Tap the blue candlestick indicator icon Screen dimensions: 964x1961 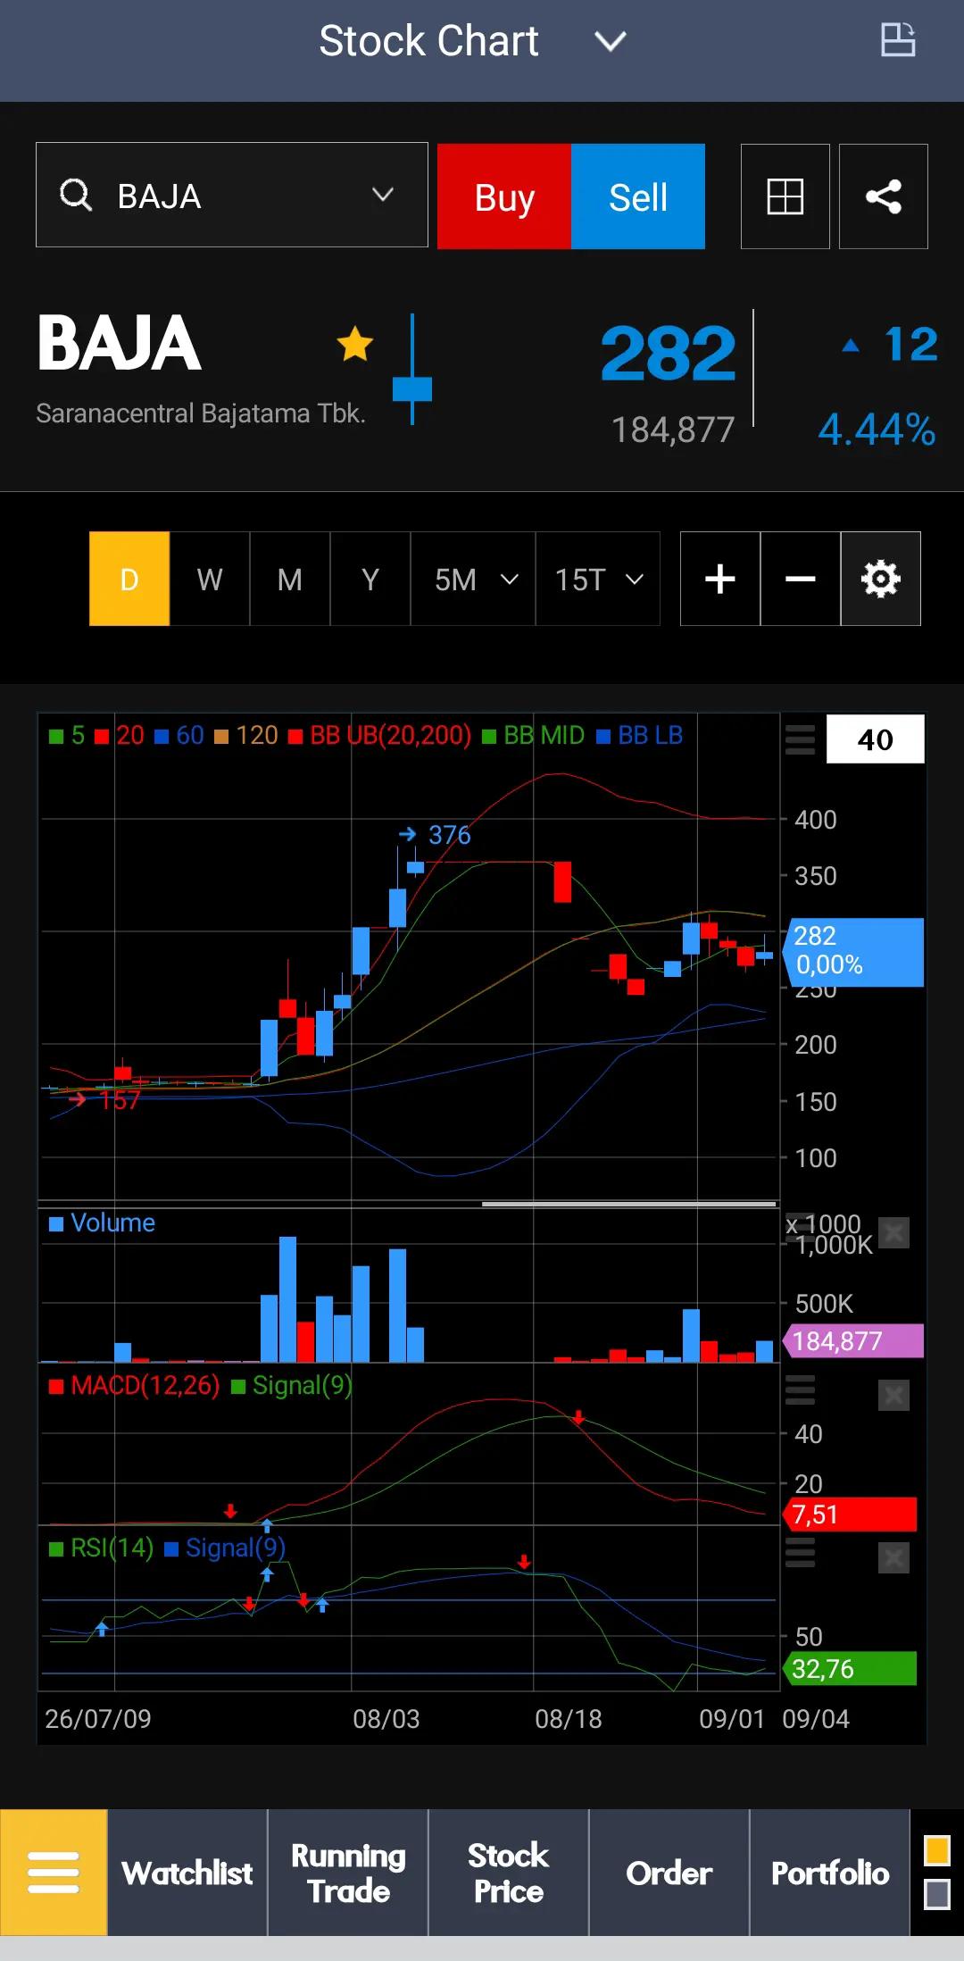click(x=412, y=369)
